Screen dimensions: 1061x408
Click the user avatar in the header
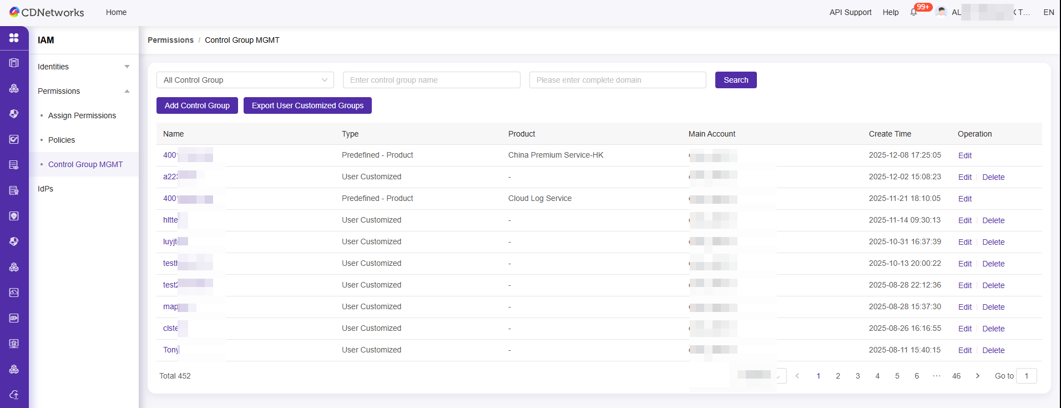coord(941,12)
